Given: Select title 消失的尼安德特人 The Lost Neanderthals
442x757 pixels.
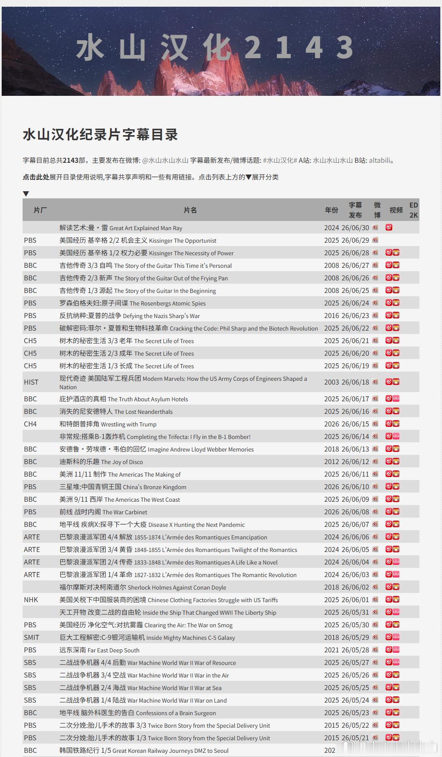Looking at the screenshot, I should [116, 411].
